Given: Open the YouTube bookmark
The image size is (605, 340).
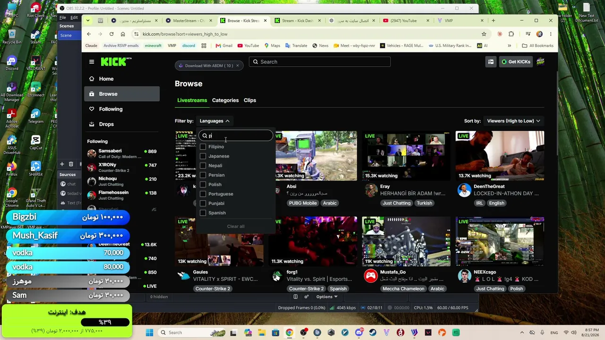Looking at the screenshot, I should coord(248,46).
